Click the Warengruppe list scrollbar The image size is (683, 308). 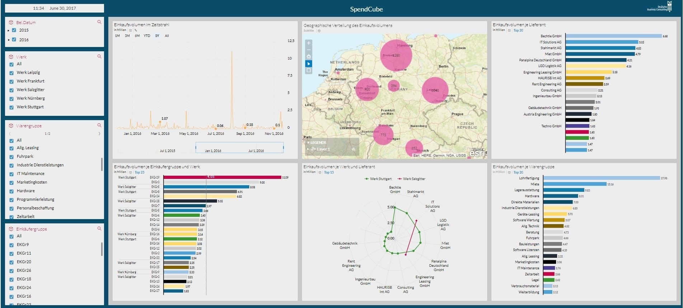point(102,164)
